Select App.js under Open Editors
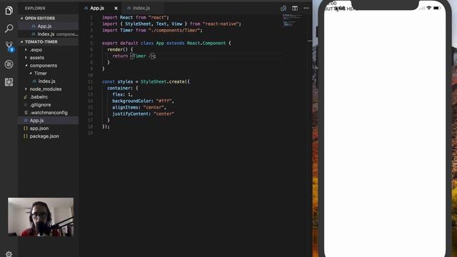This screenshot has height=257, width=457. coord(49,26)
